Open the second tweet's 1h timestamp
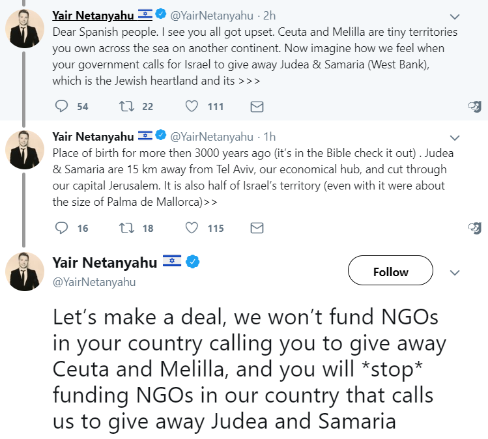Image resolution: width=488 pixels, height=439 pixels. (268, 137)
